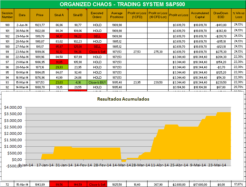The height and width of the screenshot is (187, 246).
Task: Select the date cell 16-Mai-14
Action: click(22, 78)
